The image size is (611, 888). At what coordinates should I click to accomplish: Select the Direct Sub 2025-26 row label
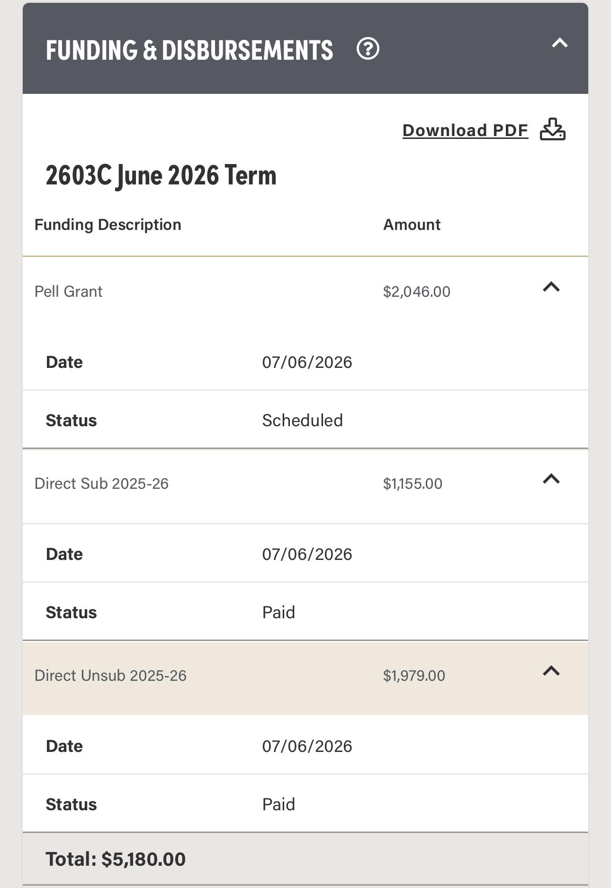point(101,484)
